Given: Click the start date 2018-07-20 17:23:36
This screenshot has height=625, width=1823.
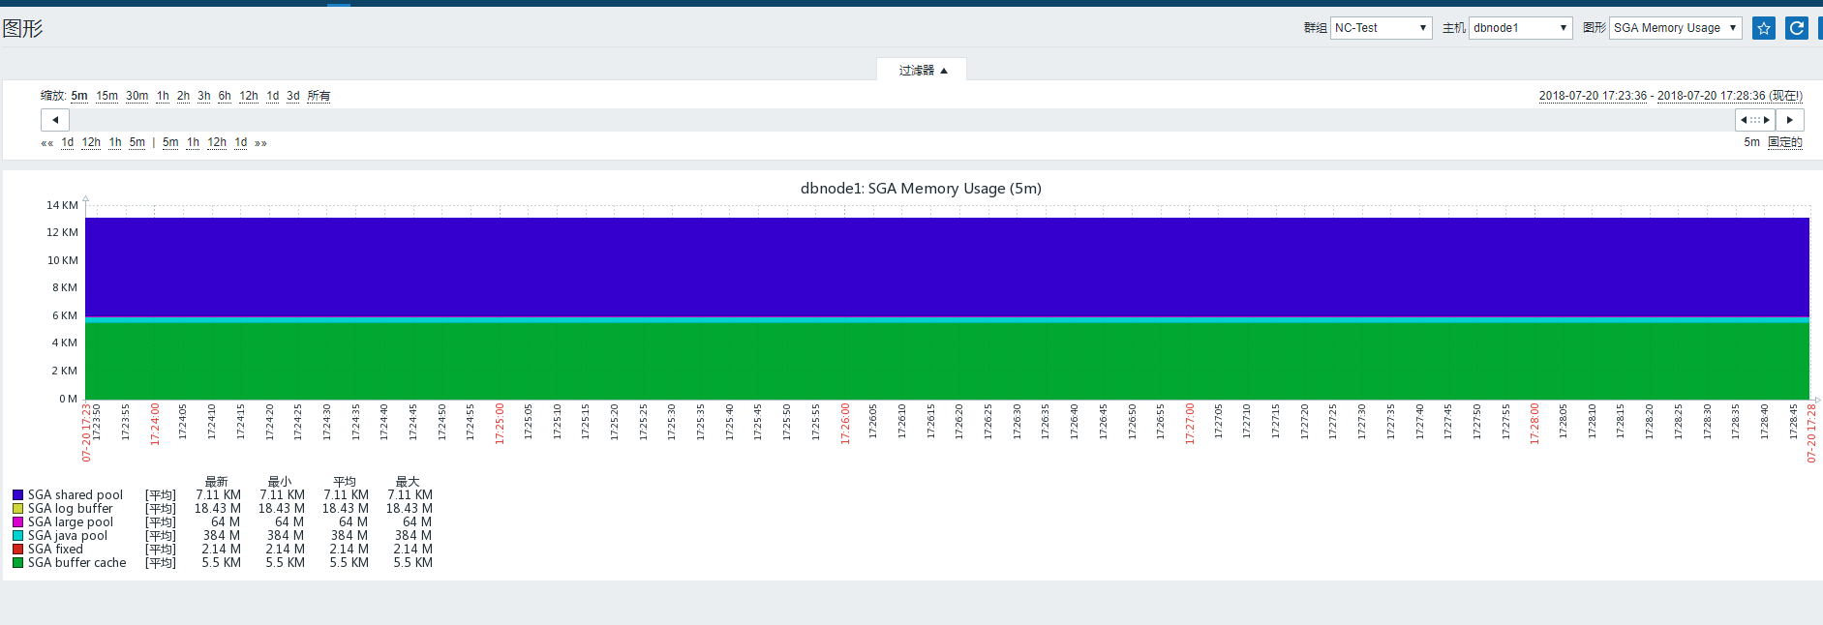Looking at the screenshot, I should click(x=1593, y=96).
